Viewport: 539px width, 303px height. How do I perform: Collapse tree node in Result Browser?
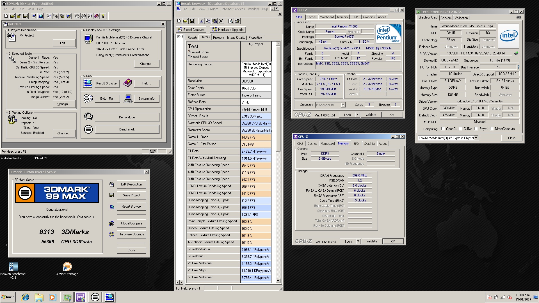[x=179, y=37]
